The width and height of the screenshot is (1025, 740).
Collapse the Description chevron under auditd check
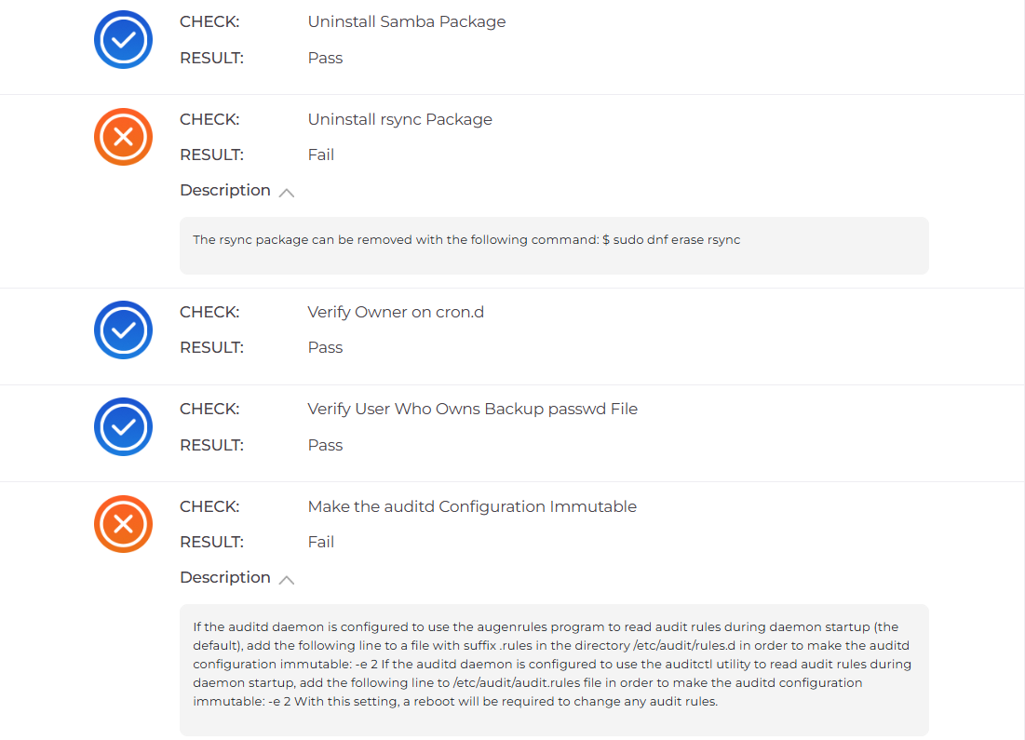pos(287,579)
